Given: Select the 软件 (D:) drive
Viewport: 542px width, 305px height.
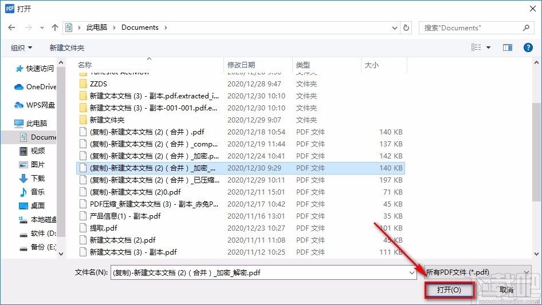Looking at the screenshot, I should [x=38, y=233].
